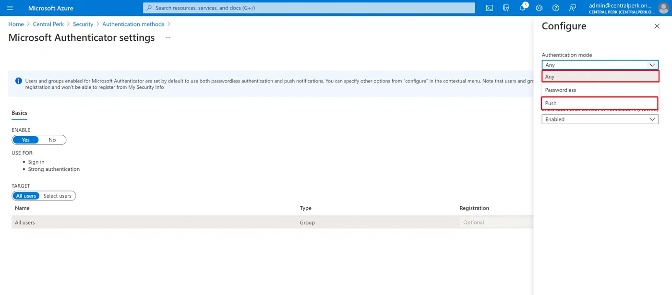Screen dimensions: 672x295
Task: Open the Registration Optional dropdown
Action: 496,223
